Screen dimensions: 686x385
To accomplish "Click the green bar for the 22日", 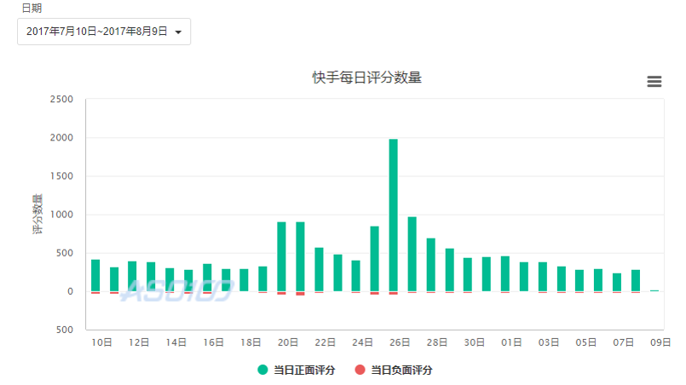I will click(319, 269).
